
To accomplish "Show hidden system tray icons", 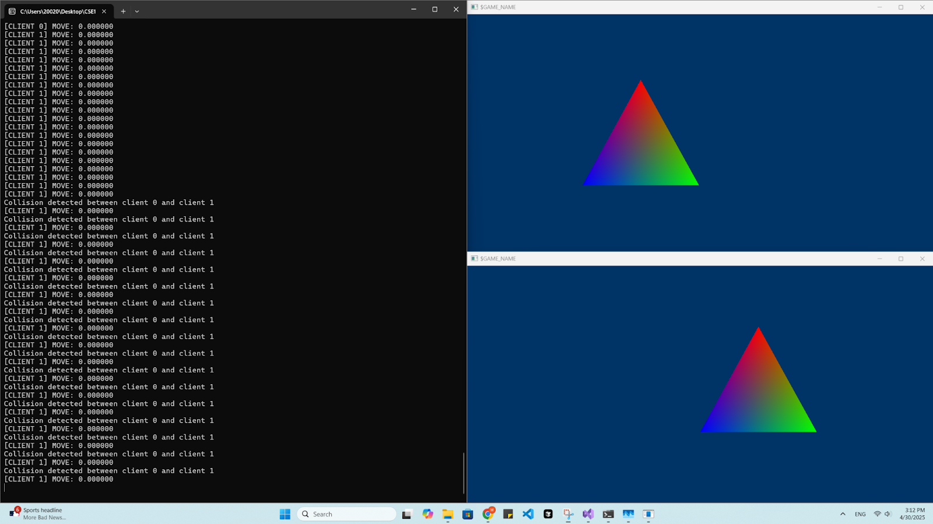I will (843, 514).
